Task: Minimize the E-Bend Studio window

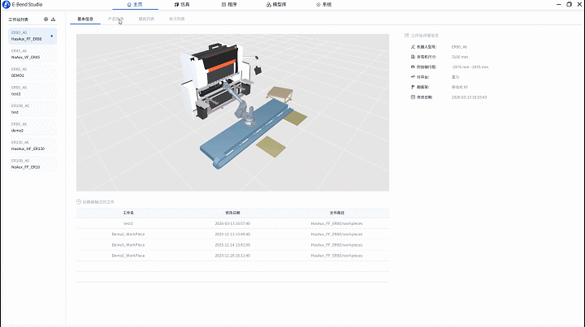Action: (558, 5)
